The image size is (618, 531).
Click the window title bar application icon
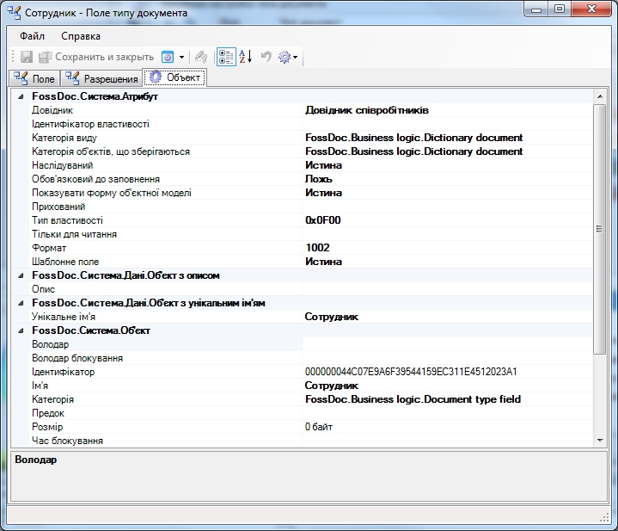coord(14,13)
